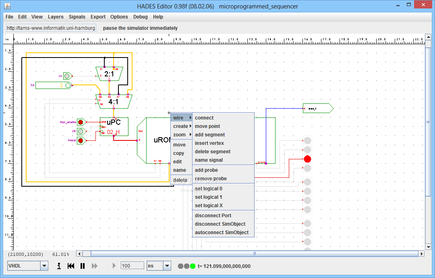This screenshot has height=278, width=435.
Task: Click the state_2 output connector
Action: [318, 108]
